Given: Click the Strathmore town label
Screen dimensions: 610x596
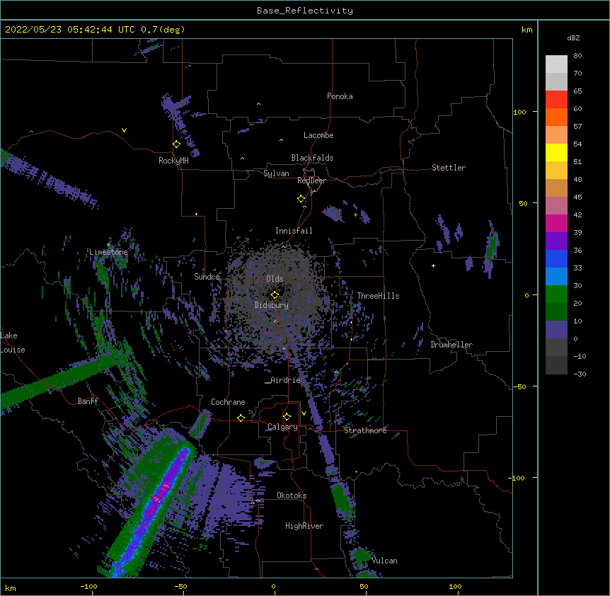Looking at the screenshot, I should [x=365, y=430].
